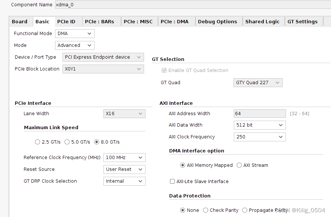Expand the AXI Data Width dropdown

pos(259,125)
